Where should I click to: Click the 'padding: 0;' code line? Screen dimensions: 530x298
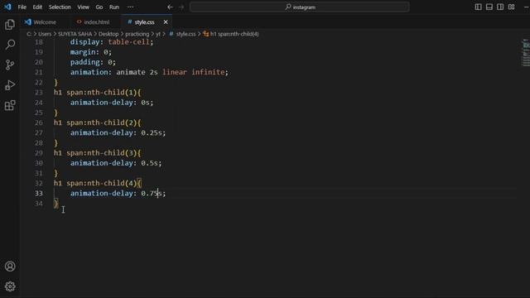(x=93, y=62)
